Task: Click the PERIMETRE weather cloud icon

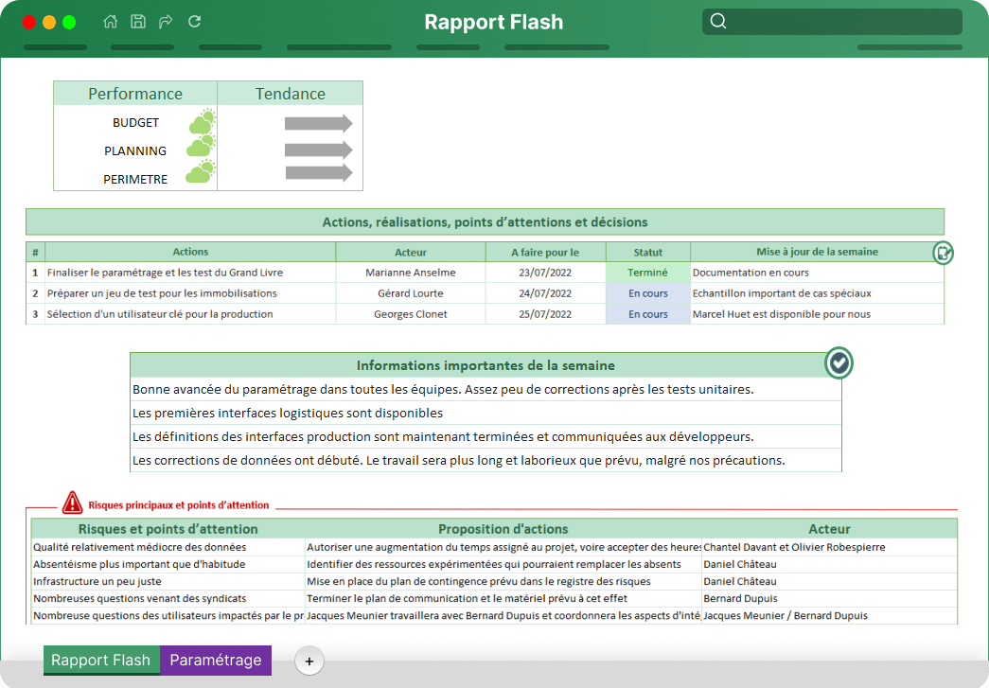Action: [x=201, y=171]
